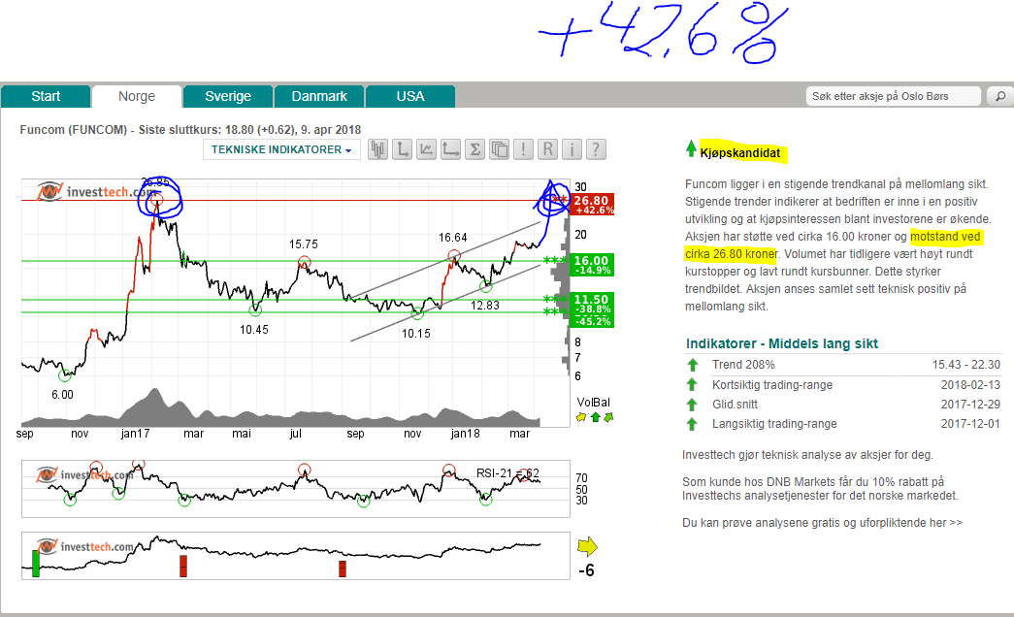Screen dimensions: 1014x617
Task: Click the second red bar in bottom indicator chart
Action: (343, 568)
